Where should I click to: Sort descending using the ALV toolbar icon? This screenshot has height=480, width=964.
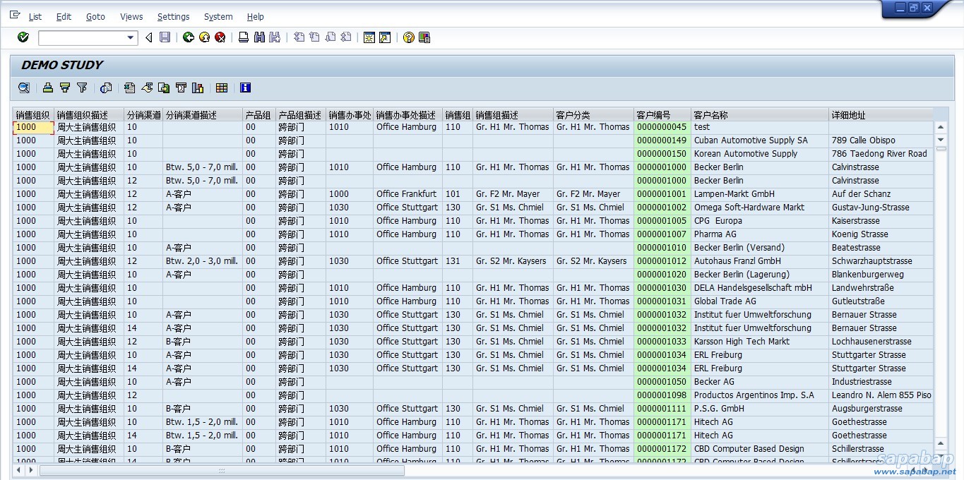pyautogui.click(x=65, y=88)
